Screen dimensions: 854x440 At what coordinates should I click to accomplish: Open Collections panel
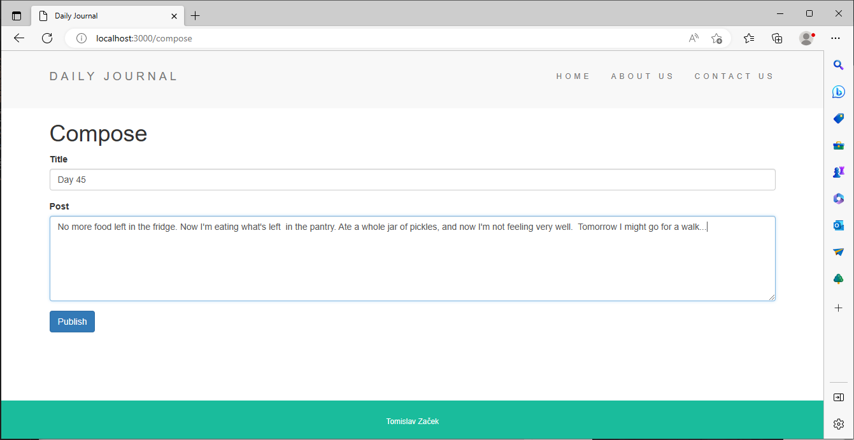click(777, 38)
